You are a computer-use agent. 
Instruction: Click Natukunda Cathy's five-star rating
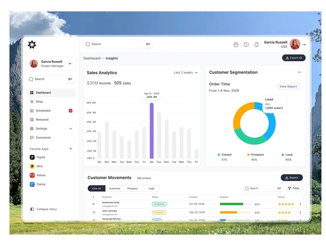286,204
